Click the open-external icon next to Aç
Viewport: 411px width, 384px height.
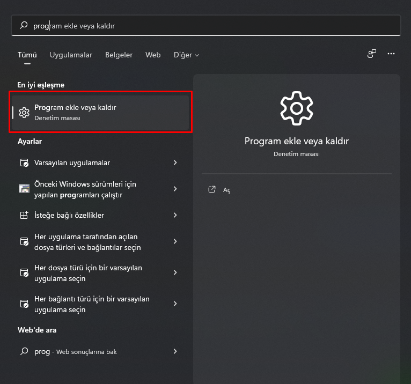212,189
